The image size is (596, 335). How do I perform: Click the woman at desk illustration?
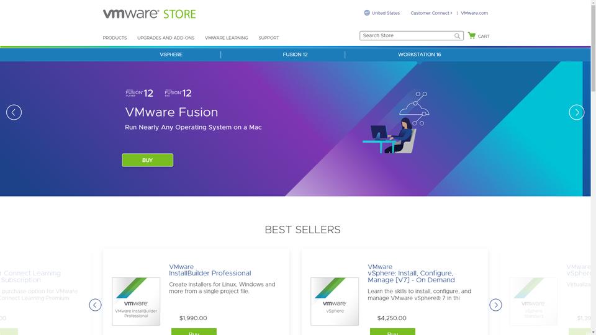pos(395,122)
